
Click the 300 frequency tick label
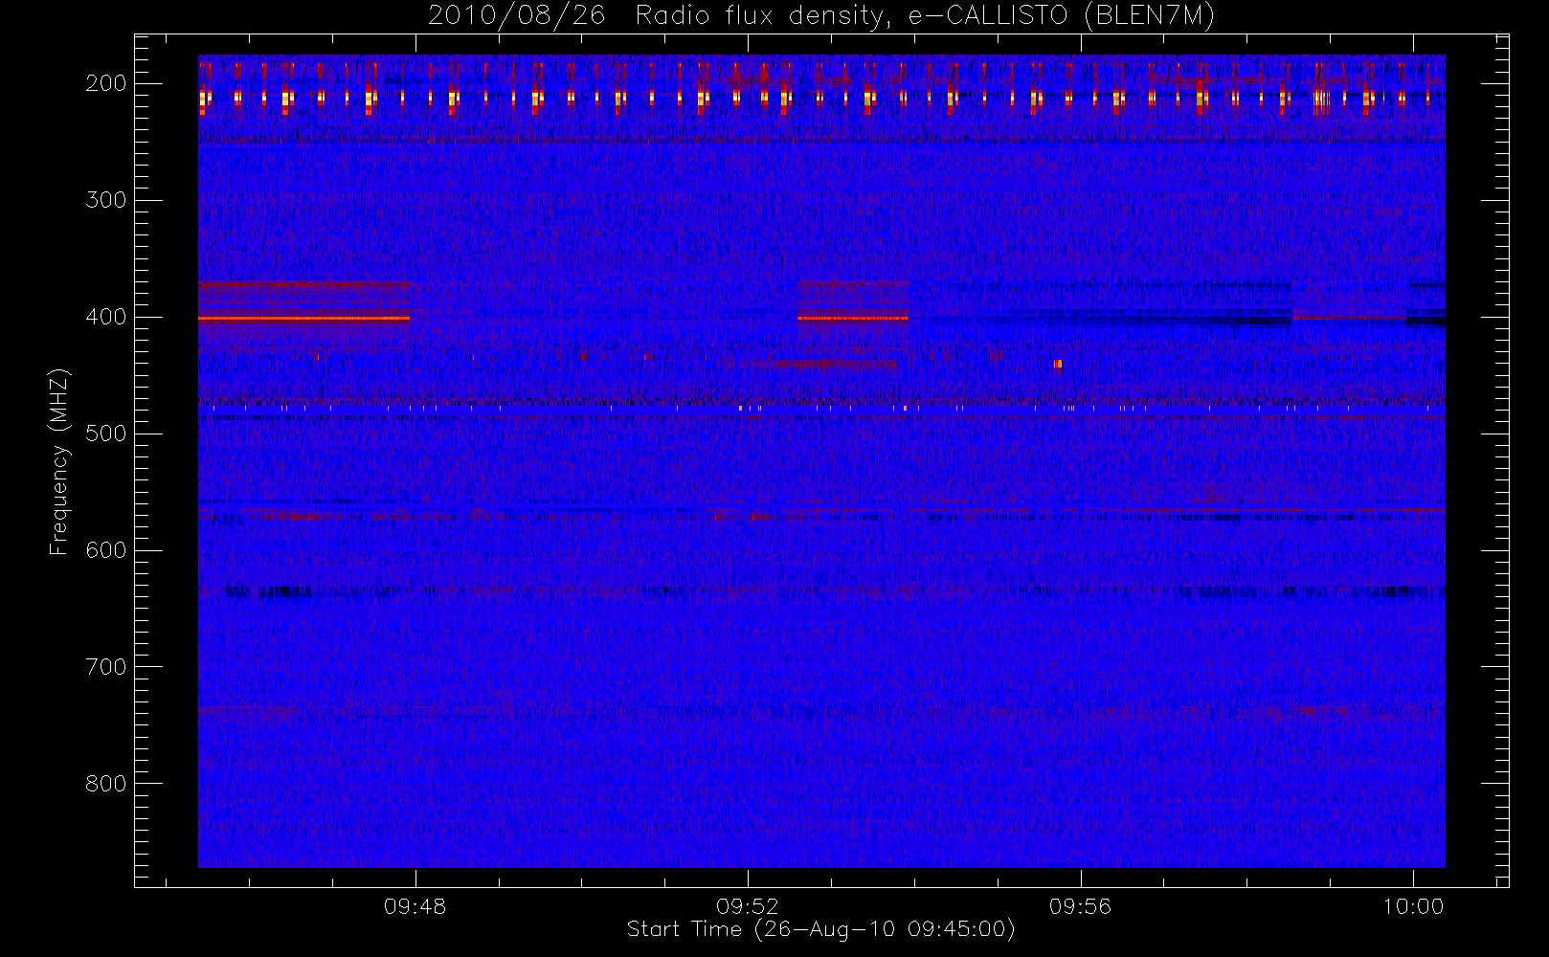(106, 200)
